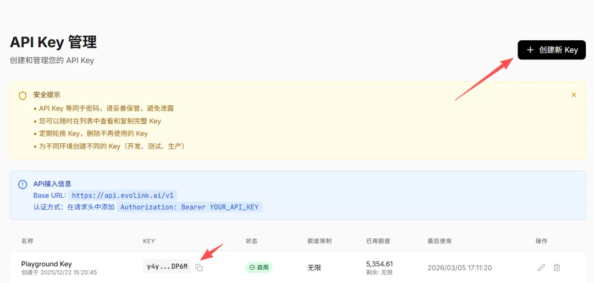
Task: Click the 状态 column header
Action: click(x=251, y=241)
